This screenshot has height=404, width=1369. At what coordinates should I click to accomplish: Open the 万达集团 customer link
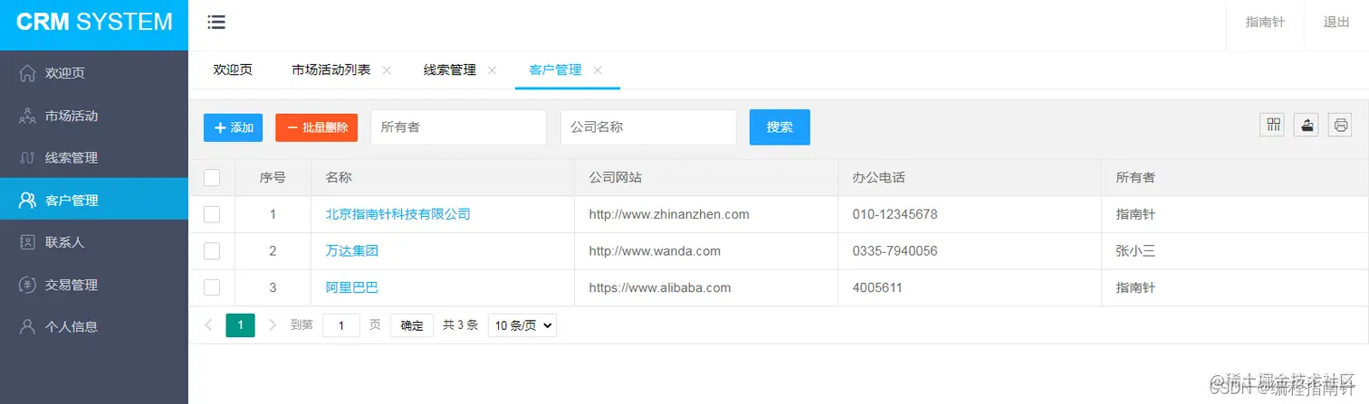pyautogui.click(x=352, y=251)
